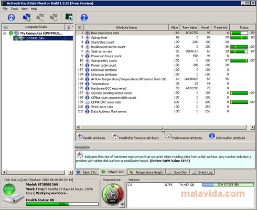257x210 pixels.
Task: Switch to the Basic Info tab
Action: coord(87,172)
